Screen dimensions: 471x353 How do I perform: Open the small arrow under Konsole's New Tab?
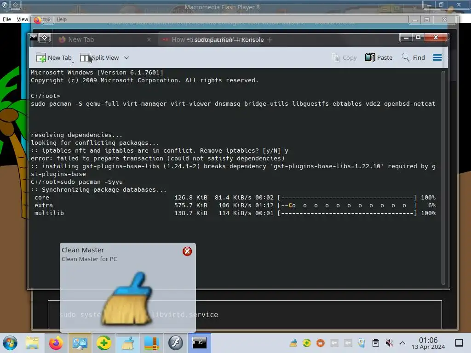tap(73, 63)
